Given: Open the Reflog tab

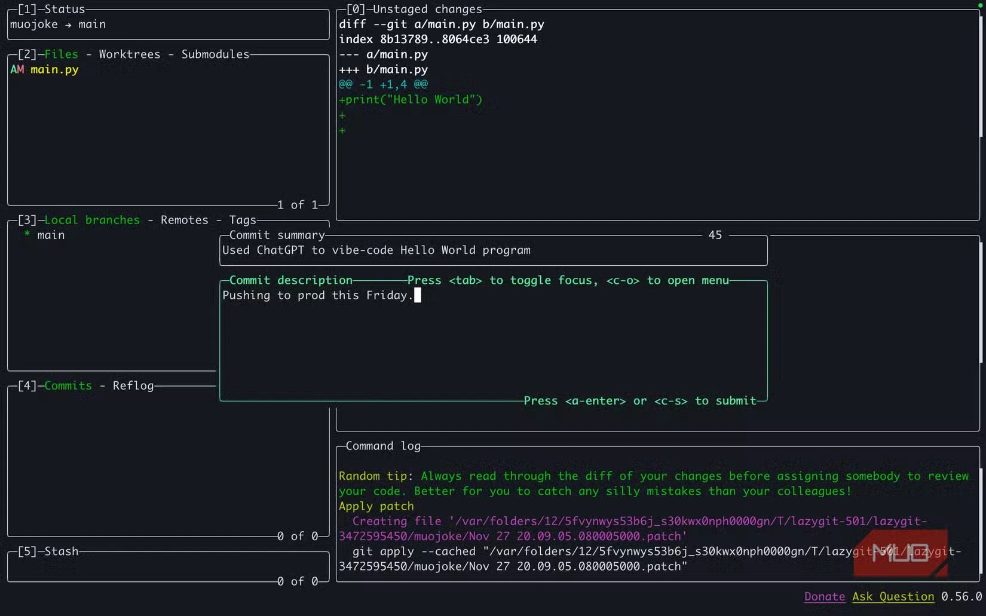Looking at the screenshot, I should [x=133, y=386].
